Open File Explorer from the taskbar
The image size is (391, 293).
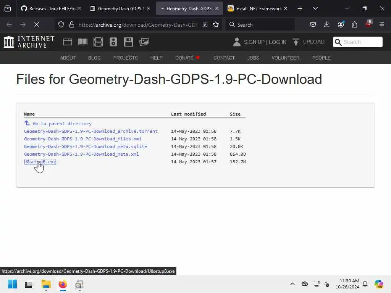(46, 284)
